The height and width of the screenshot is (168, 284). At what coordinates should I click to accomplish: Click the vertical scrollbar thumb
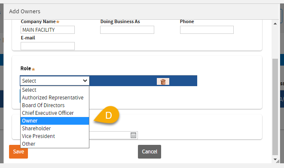[275, 107]
